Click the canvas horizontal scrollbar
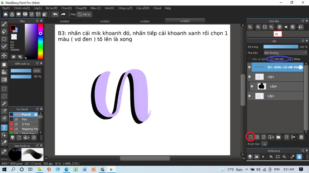The width and height of the screenshot is (309, 173). click(145, 158)
